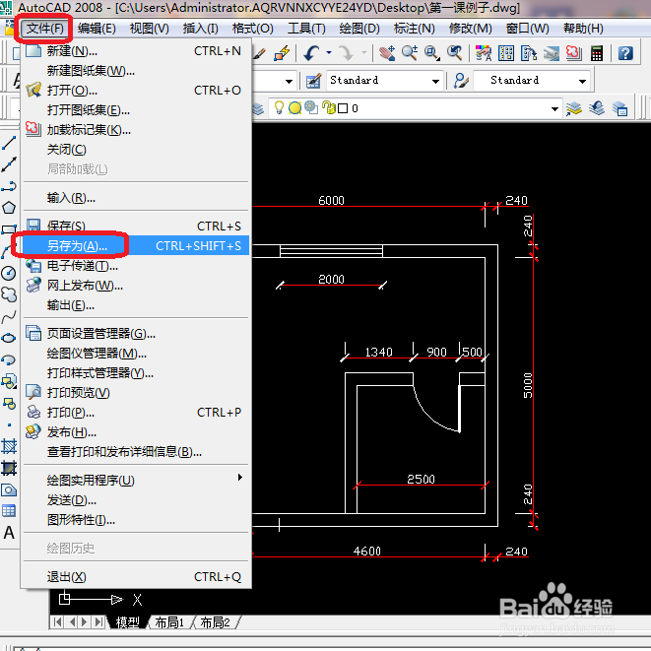Switch to the 布局1 layout tab
651x651 pixels.
coord(169,622)
